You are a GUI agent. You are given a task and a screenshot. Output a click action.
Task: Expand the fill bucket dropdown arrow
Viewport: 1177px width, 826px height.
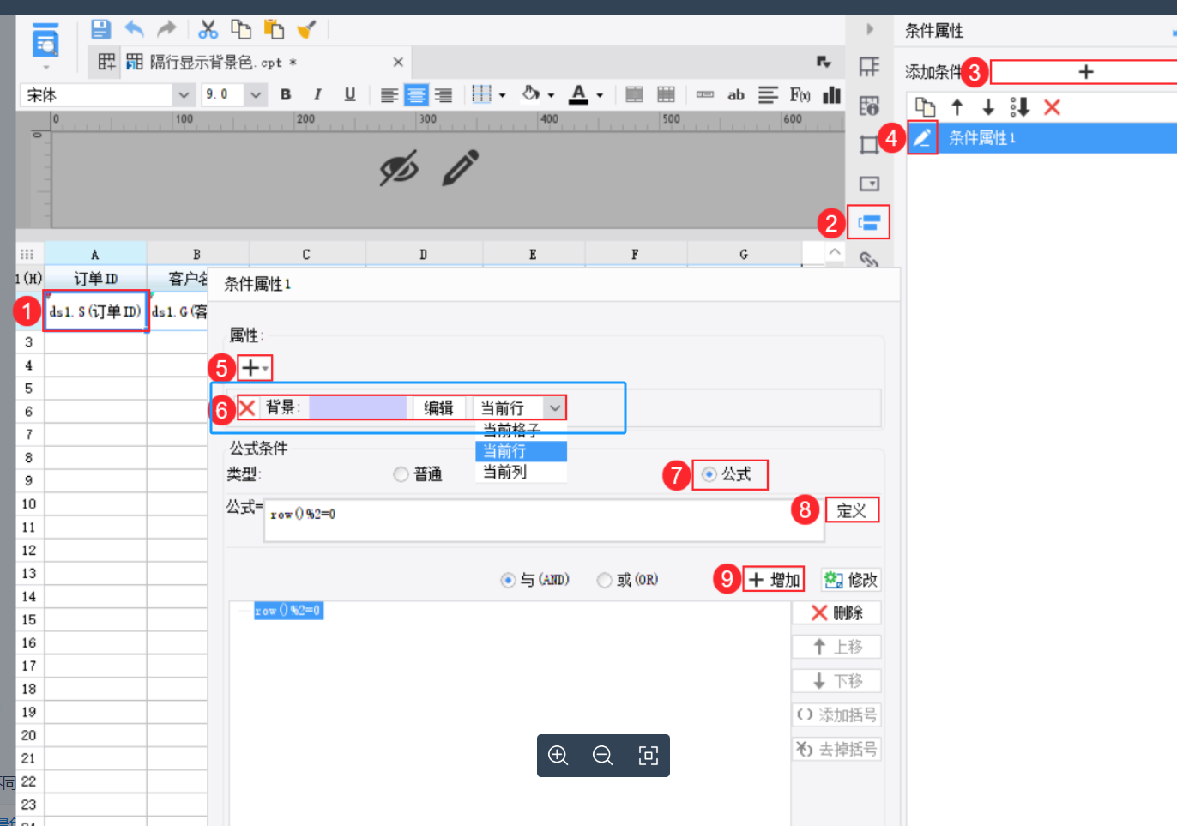(x=551, y=95)
